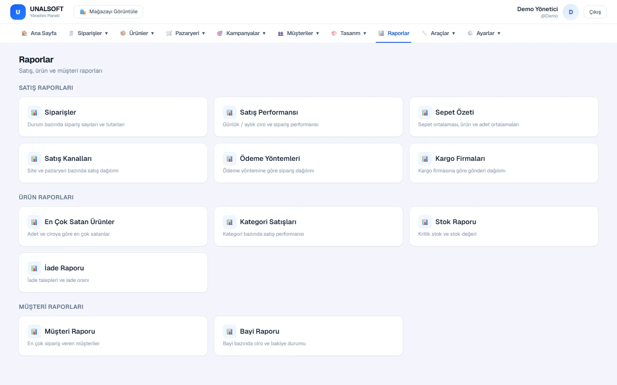Click the SATIŞ RAPORLARI section heading
This screenshot has height=385, width=617.
[x=46, y=88]
